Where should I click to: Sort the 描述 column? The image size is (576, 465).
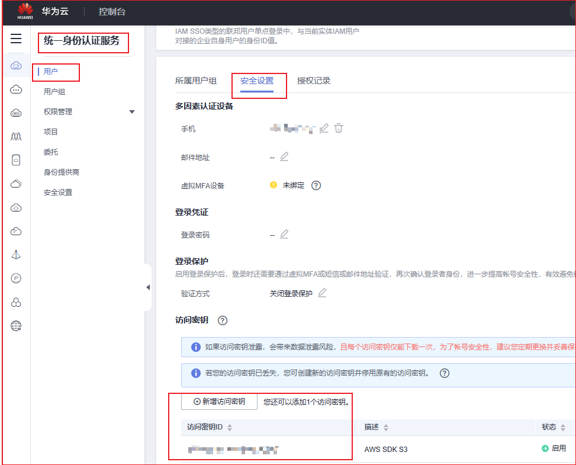pos(386,428)
